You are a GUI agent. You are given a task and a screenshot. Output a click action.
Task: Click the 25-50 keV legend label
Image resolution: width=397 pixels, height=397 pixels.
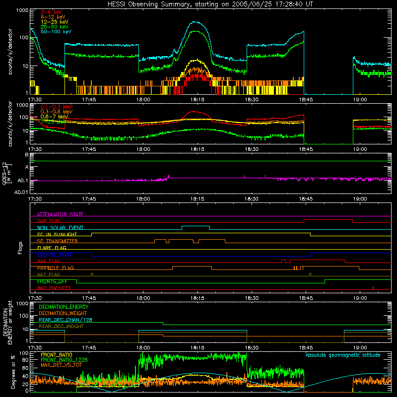55,27
